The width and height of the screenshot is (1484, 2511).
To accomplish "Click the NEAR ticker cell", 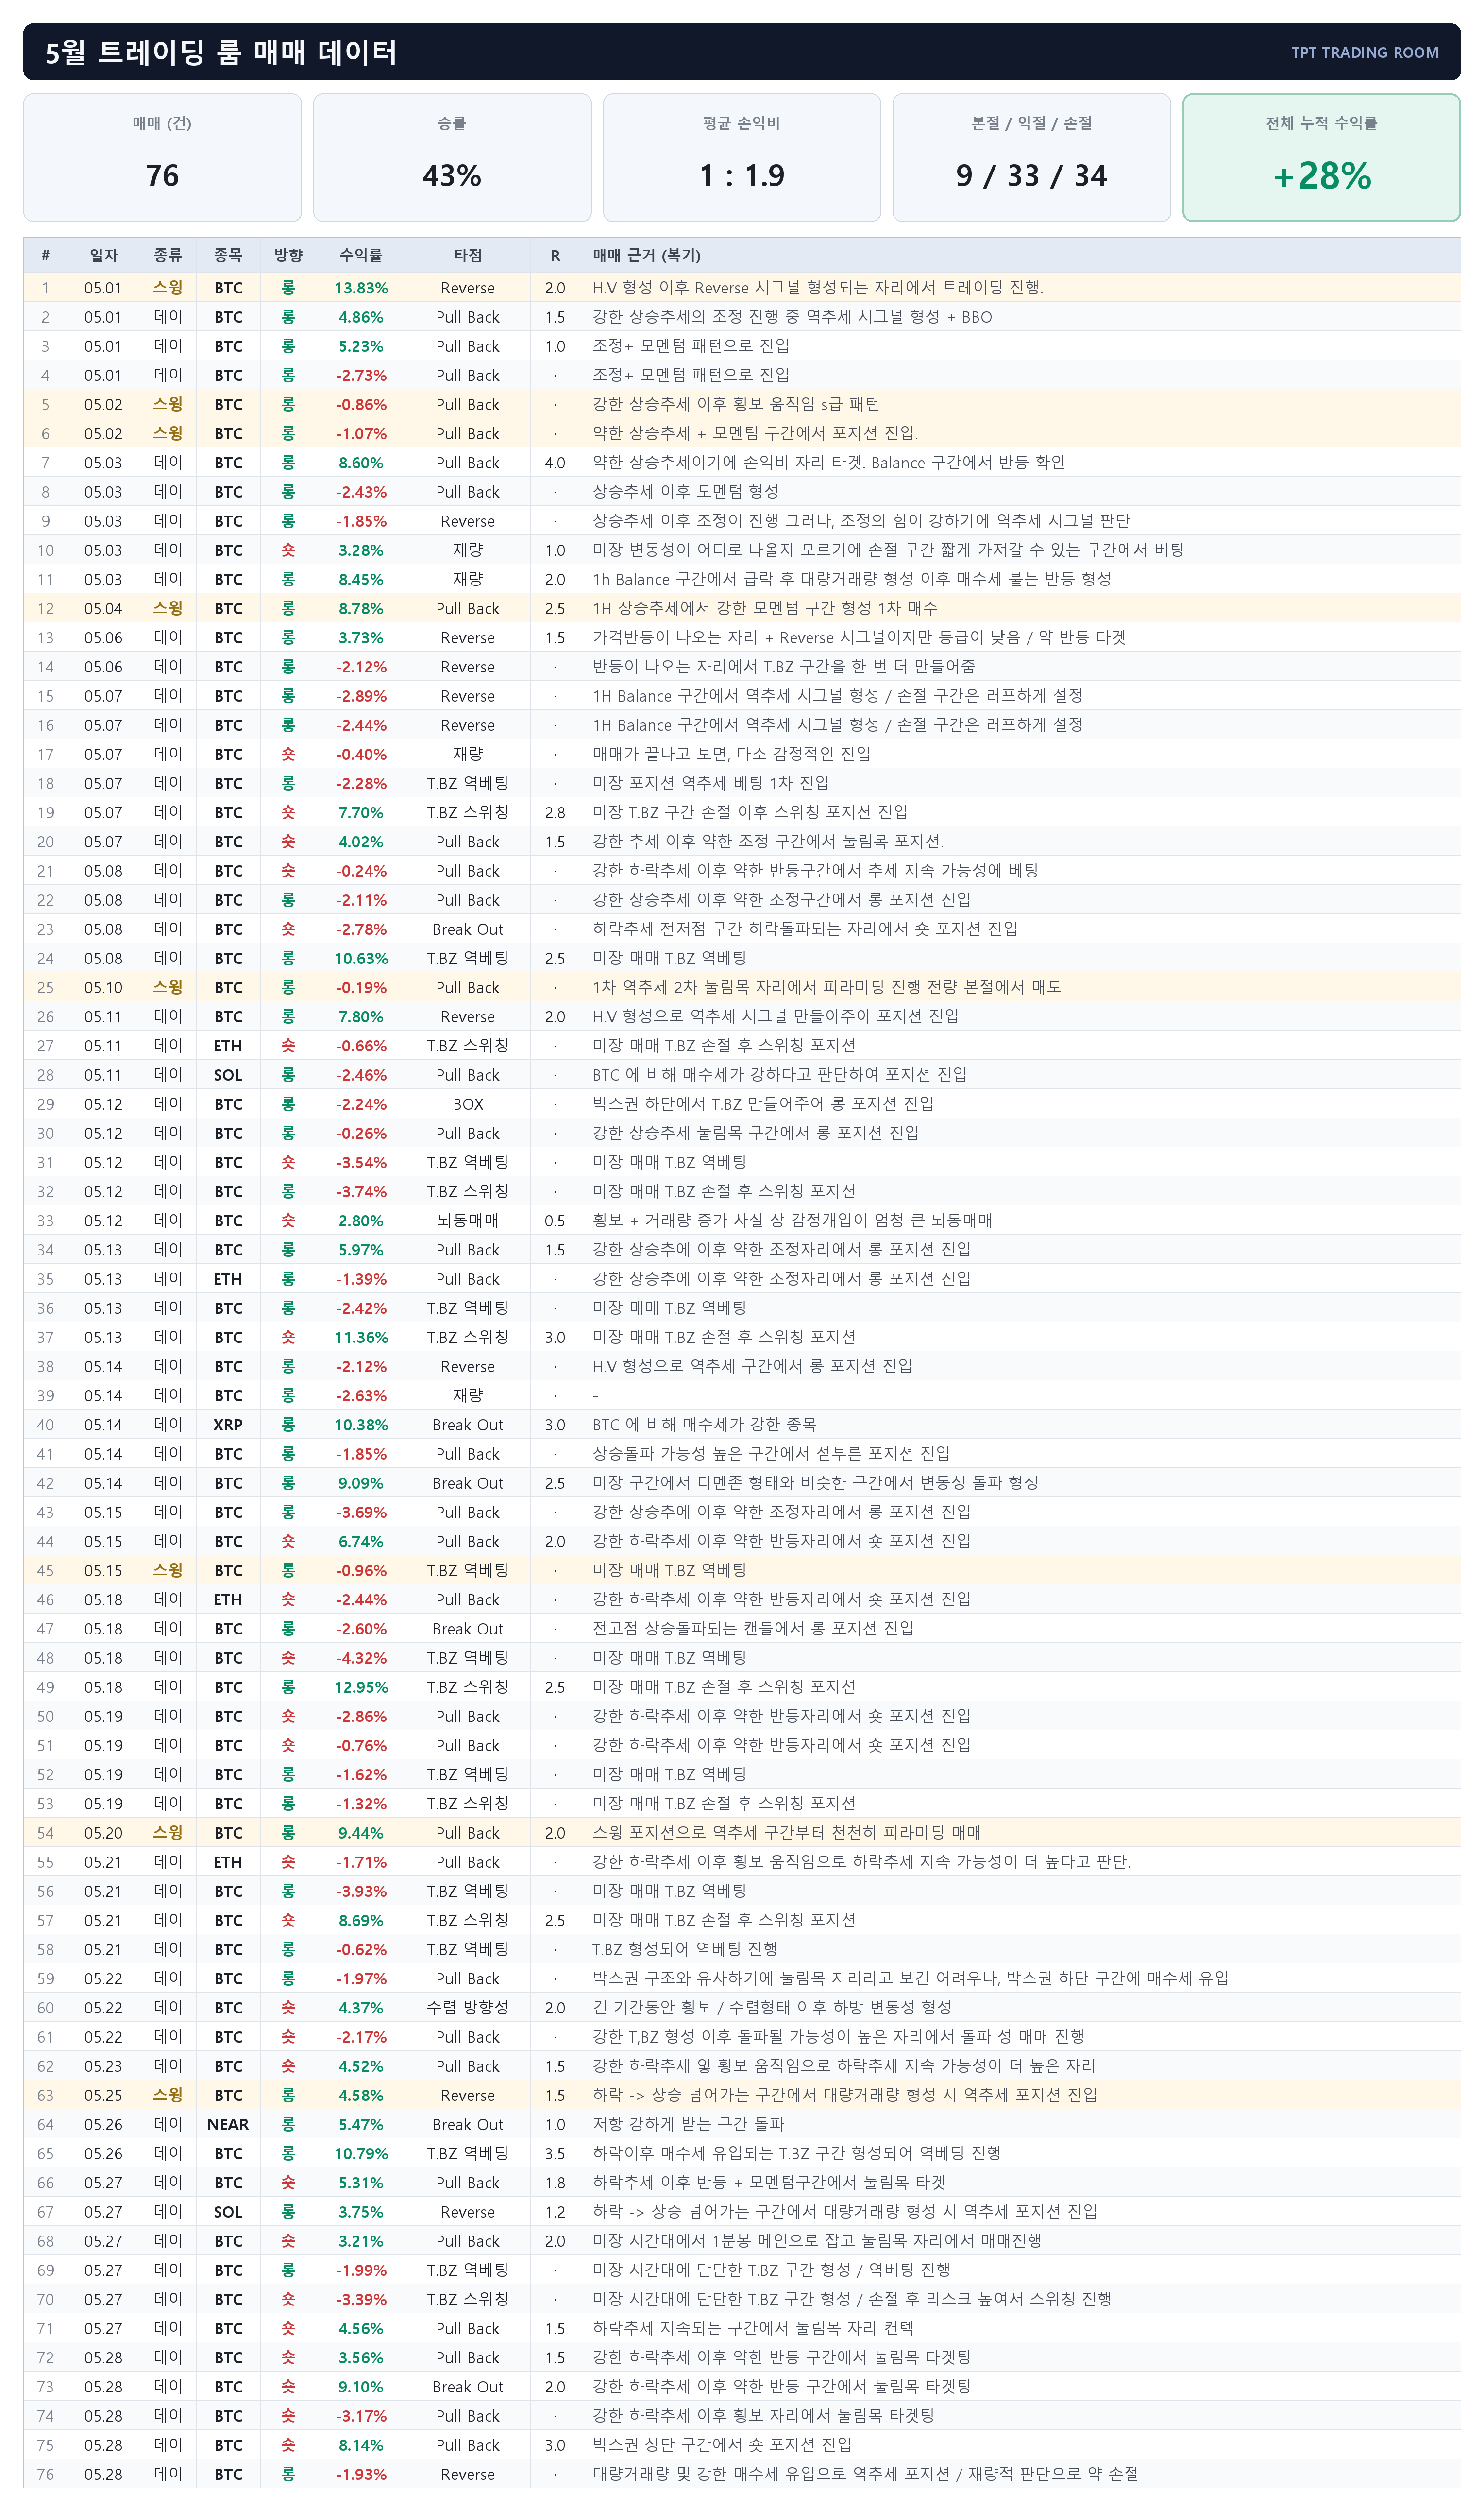I will (x=228, y=2125).
